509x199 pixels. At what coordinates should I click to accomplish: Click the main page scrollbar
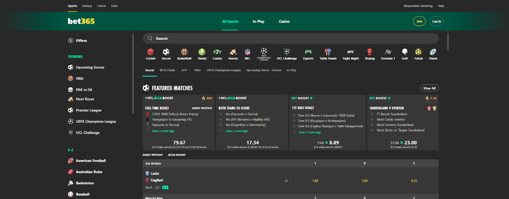click(x=448, y=41)
